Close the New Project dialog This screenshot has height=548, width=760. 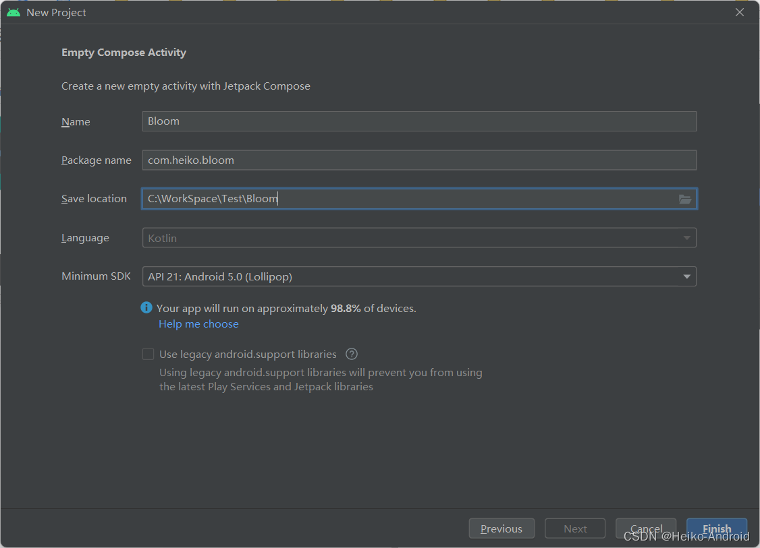(x=739, y=12)
